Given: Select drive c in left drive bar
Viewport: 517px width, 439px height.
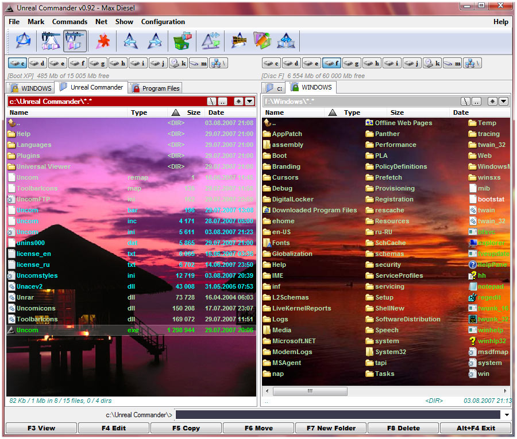Looking at the screenshot, I should [x=17, y=63].
